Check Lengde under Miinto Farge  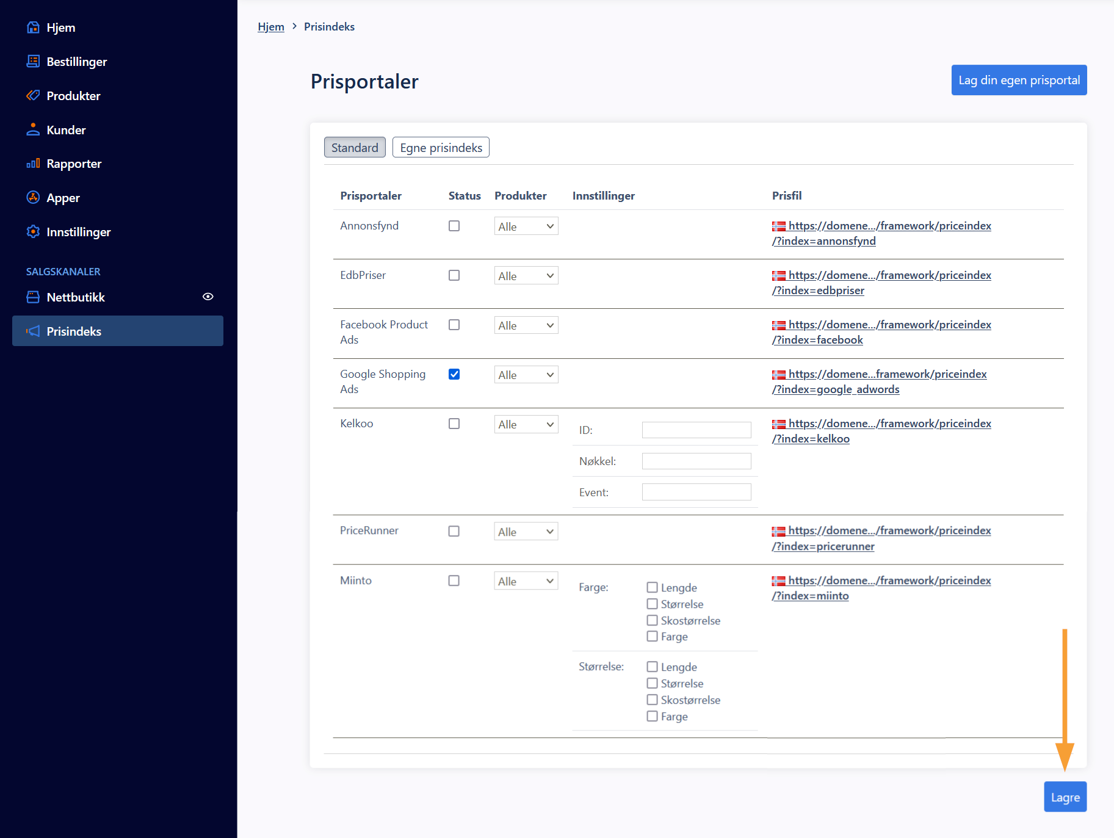tap(653, 587)
